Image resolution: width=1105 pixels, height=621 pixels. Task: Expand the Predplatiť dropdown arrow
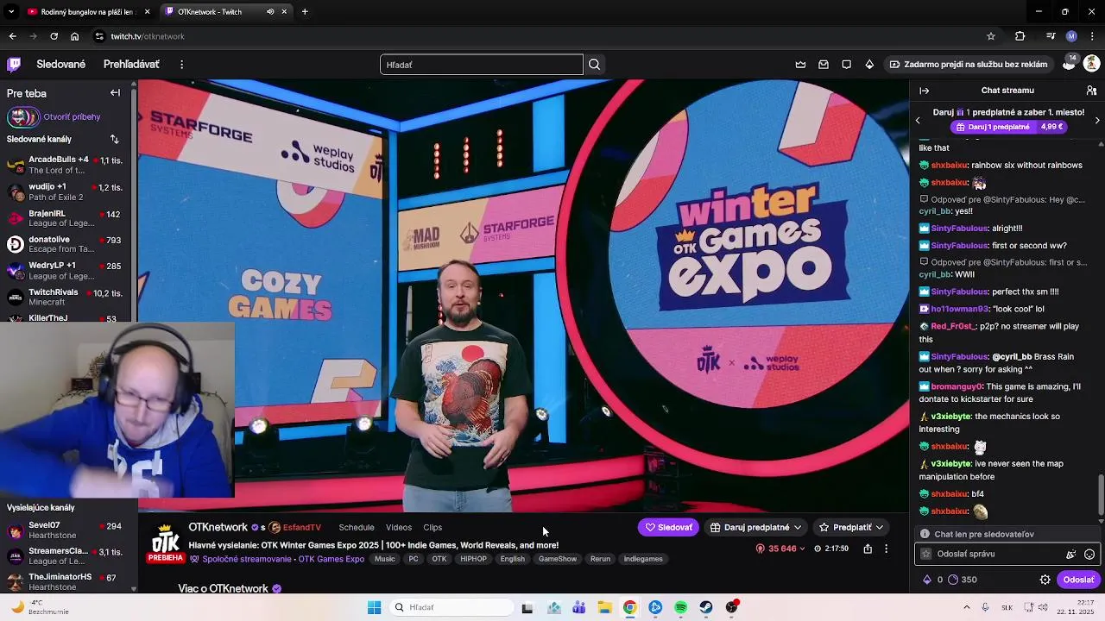879,528
